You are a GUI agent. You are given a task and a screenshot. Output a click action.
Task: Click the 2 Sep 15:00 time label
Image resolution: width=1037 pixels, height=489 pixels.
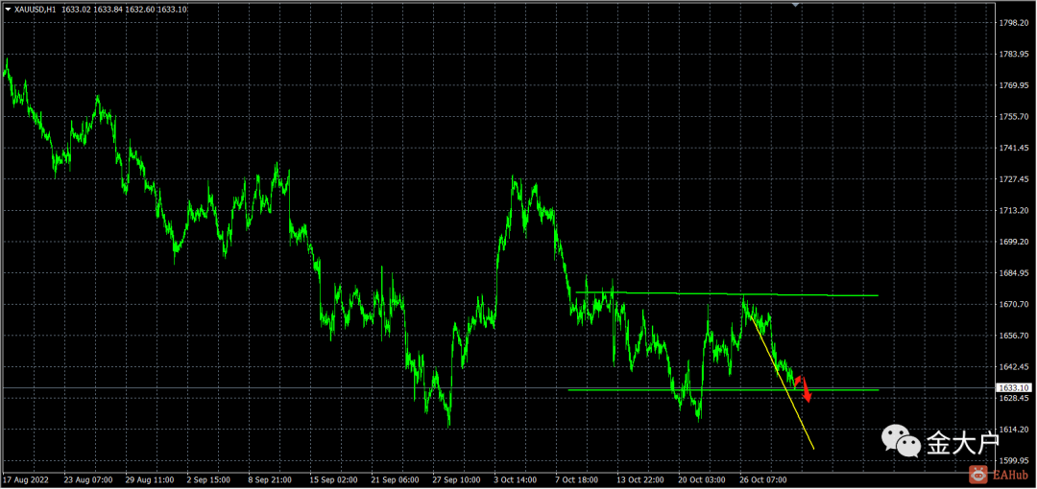[210, 479]
